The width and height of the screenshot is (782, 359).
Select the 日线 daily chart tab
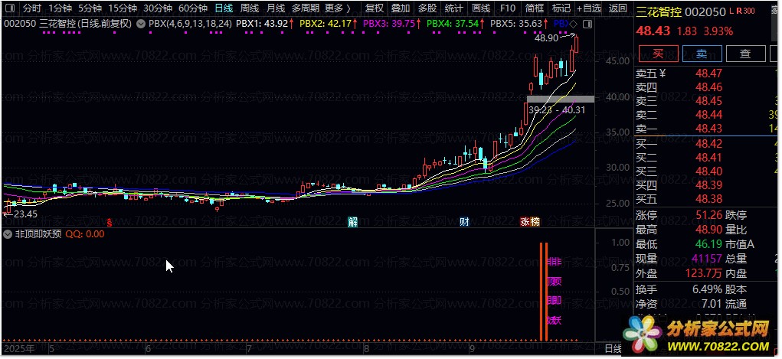(x=224, y=8)
